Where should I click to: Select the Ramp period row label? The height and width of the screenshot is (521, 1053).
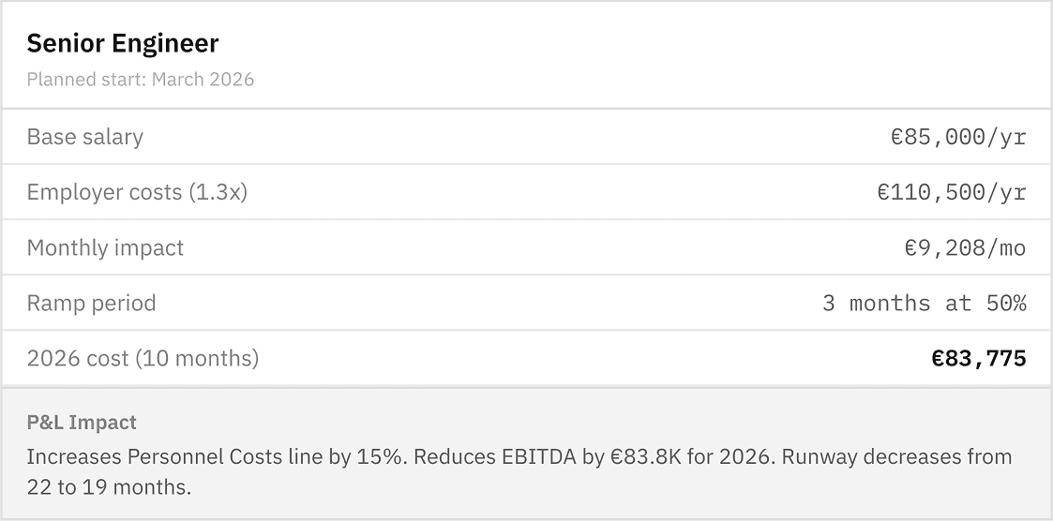91,303
